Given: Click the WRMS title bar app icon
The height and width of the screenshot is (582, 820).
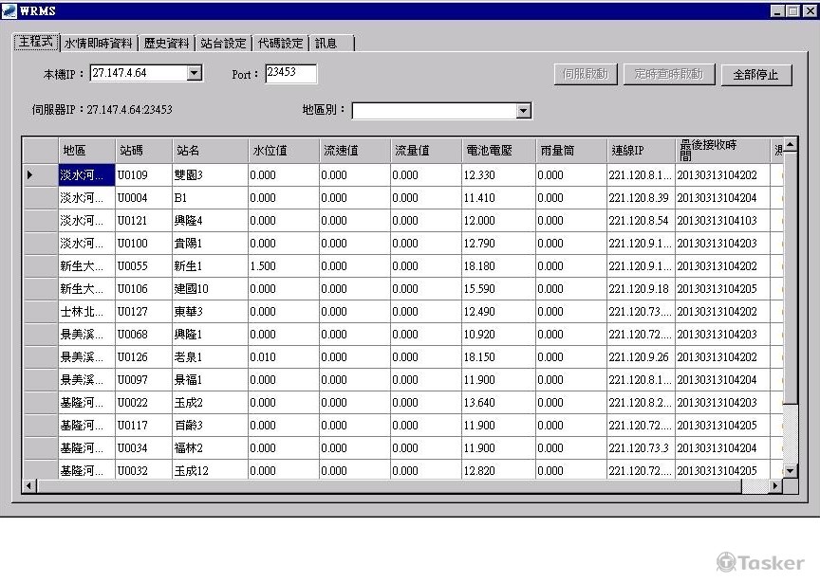Looking at the screenshot, I should (x=9, y=10).
